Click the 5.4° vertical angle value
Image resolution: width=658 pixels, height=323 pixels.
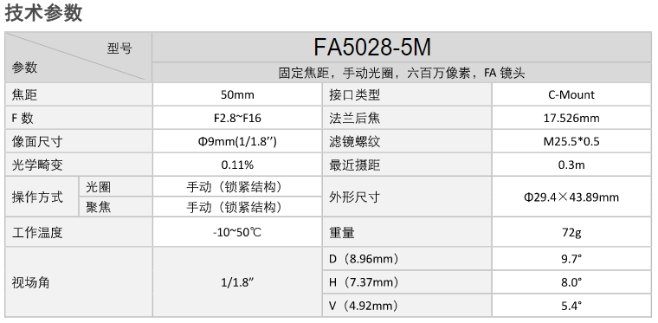(x=571, y=306)
